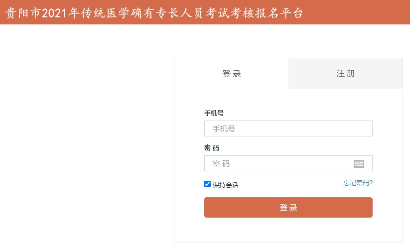Click the 保持会话 label text

pyautogui.click(x=226, y=185)
